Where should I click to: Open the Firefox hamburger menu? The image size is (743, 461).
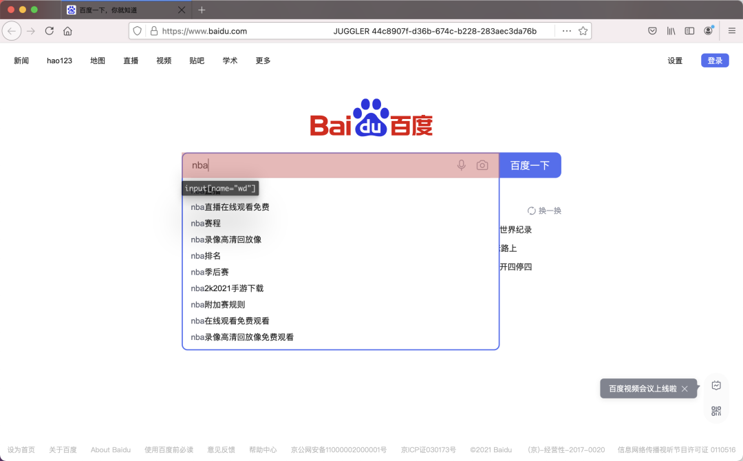731,30
